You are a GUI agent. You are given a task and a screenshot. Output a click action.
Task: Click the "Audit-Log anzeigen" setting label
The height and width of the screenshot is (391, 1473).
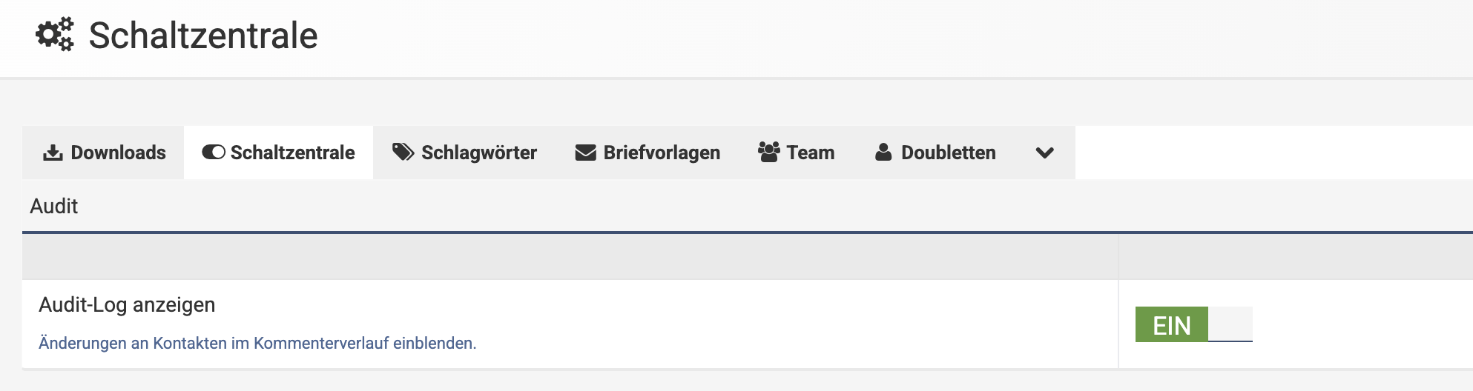coord(127,304)
